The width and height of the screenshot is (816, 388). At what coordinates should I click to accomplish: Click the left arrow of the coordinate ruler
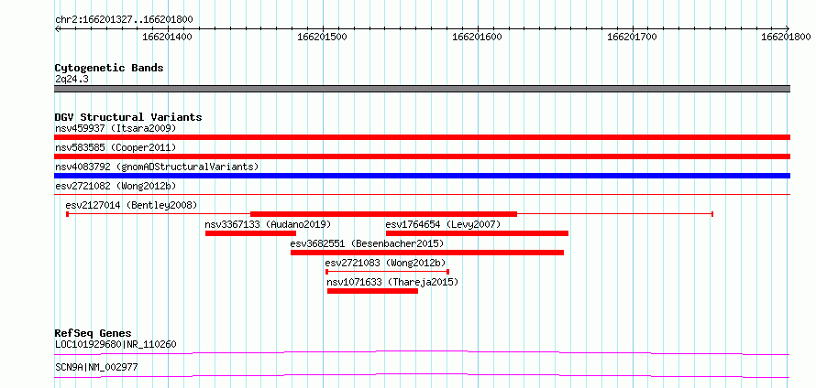click(x=57, y=29)
